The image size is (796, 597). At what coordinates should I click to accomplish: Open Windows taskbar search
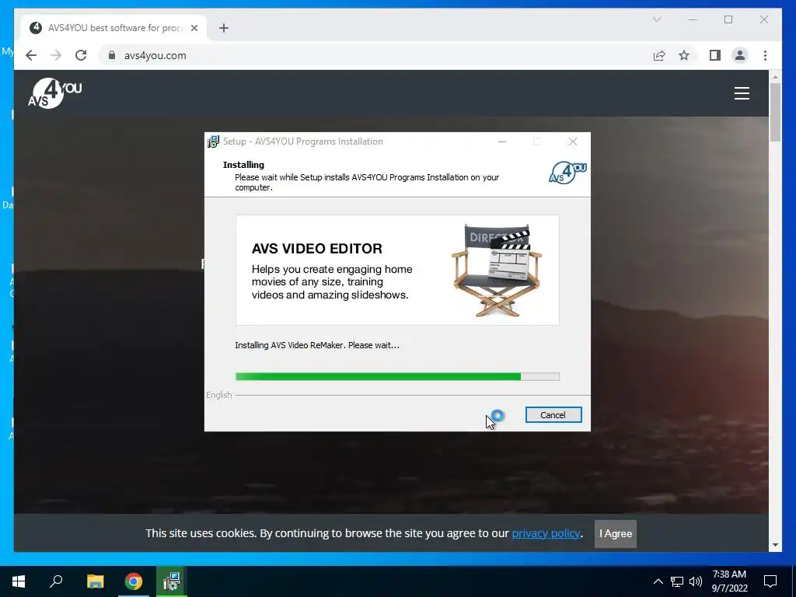point(56,581)
